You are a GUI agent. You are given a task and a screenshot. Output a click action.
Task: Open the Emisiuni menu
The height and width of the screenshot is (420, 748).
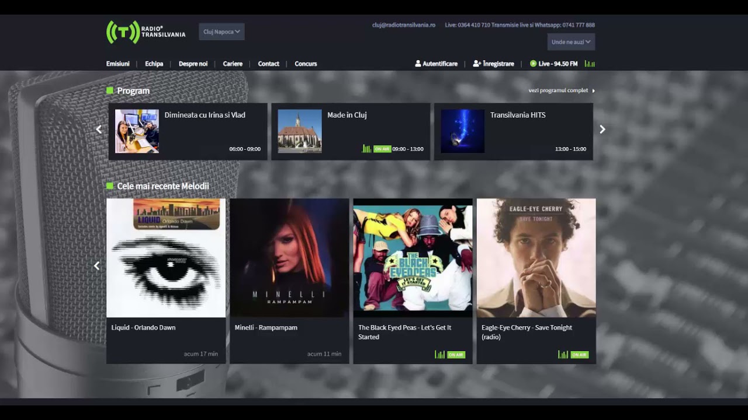click(x=117, y=64)
